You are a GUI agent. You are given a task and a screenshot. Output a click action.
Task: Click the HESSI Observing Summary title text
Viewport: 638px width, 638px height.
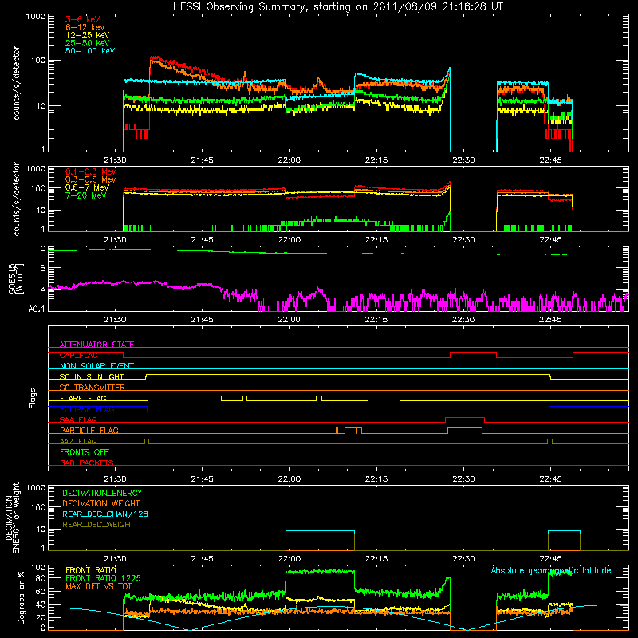pos(337,7)
